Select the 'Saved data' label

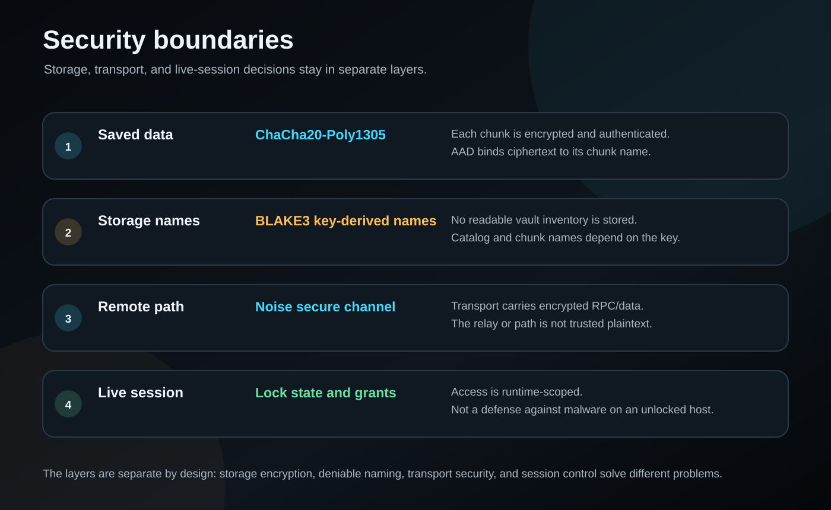135,135
